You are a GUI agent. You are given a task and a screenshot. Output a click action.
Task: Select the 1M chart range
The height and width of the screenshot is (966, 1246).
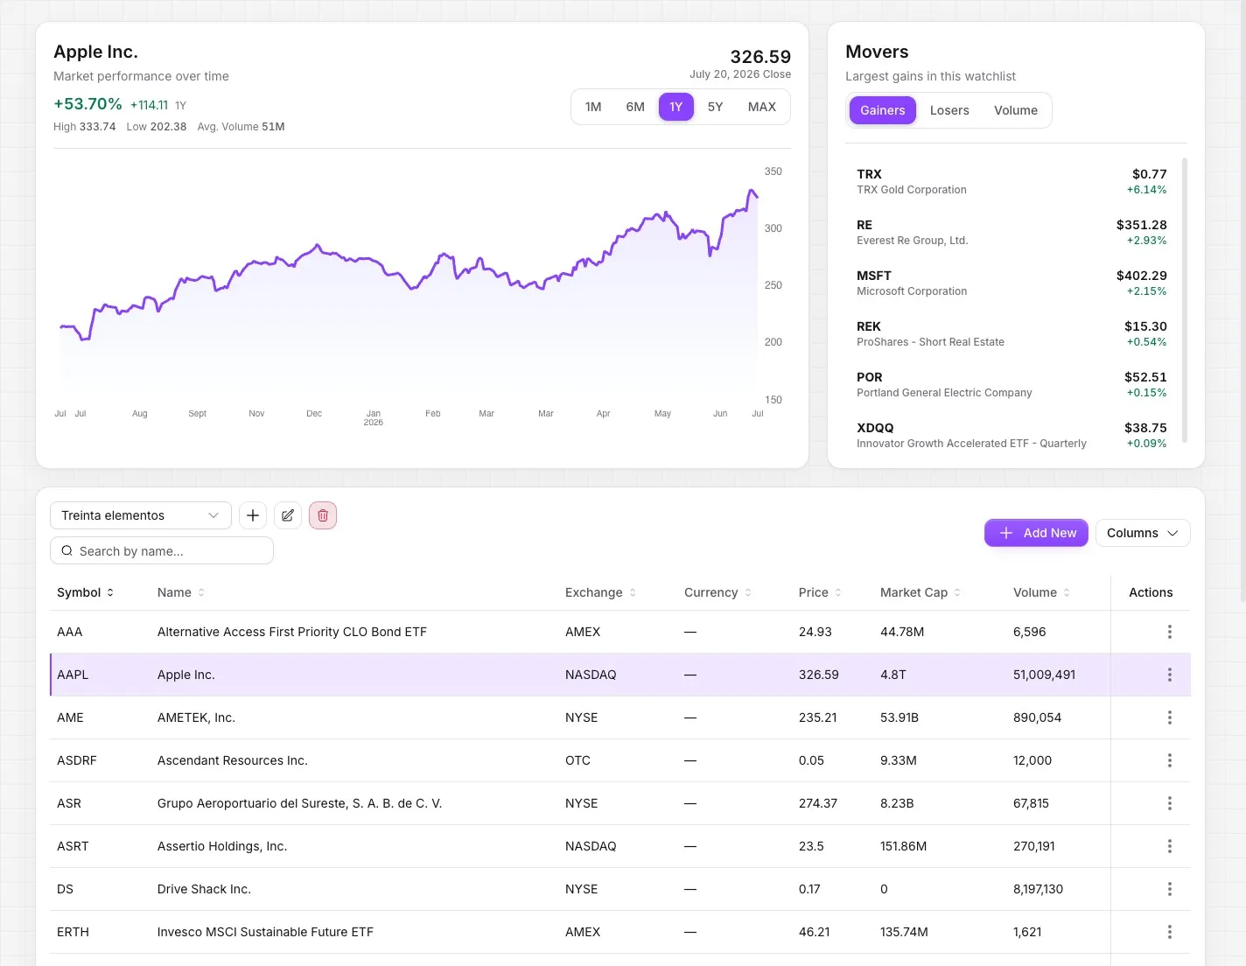coord(593,107)
